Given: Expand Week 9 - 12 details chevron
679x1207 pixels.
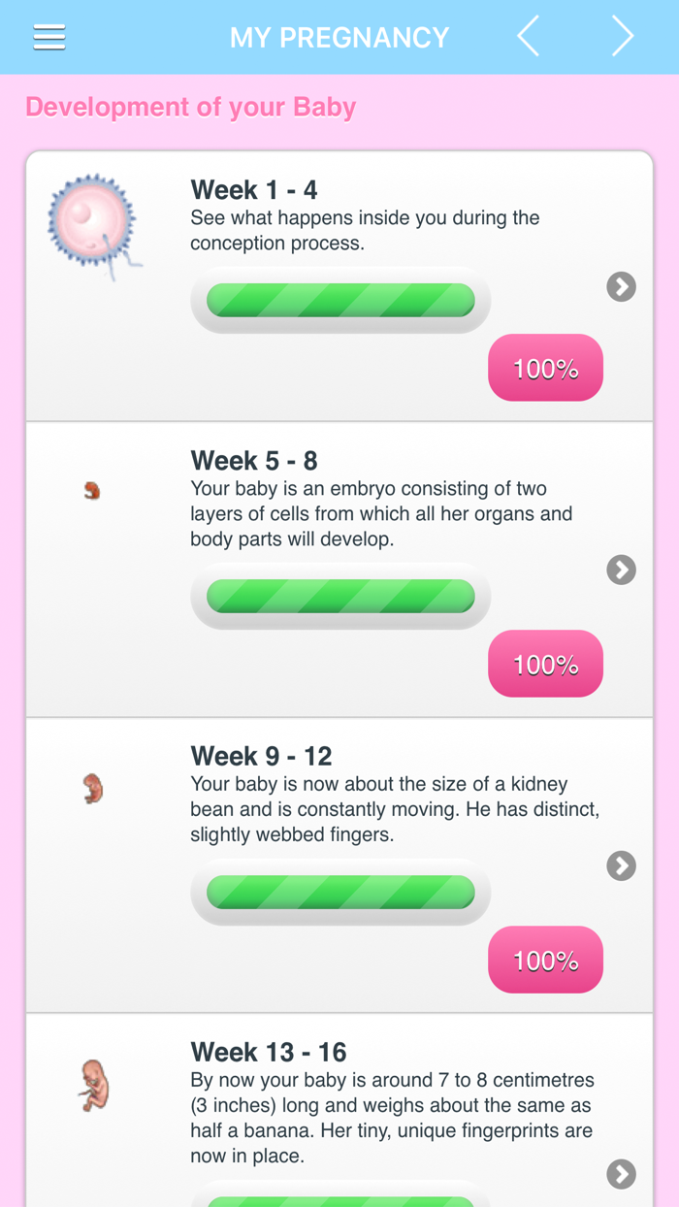Looking at the screenshot, I should coord(621,865).
